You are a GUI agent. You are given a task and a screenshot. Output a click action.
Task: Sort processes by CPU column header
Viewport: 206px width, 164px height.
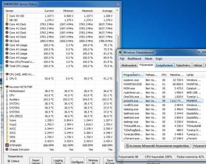[164, 75]
